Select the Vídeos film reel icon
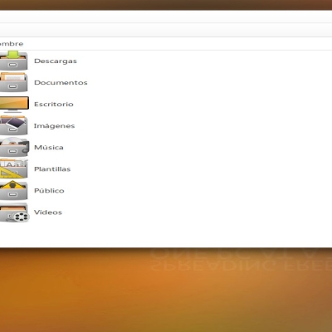 click(15, 212)
